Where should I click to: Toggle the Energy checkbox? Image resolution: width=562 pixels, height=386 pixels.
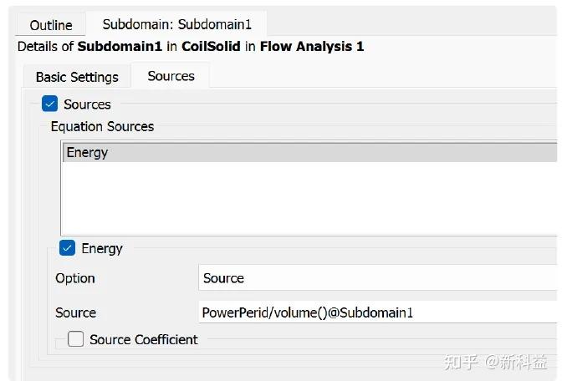tap(68, 248)
